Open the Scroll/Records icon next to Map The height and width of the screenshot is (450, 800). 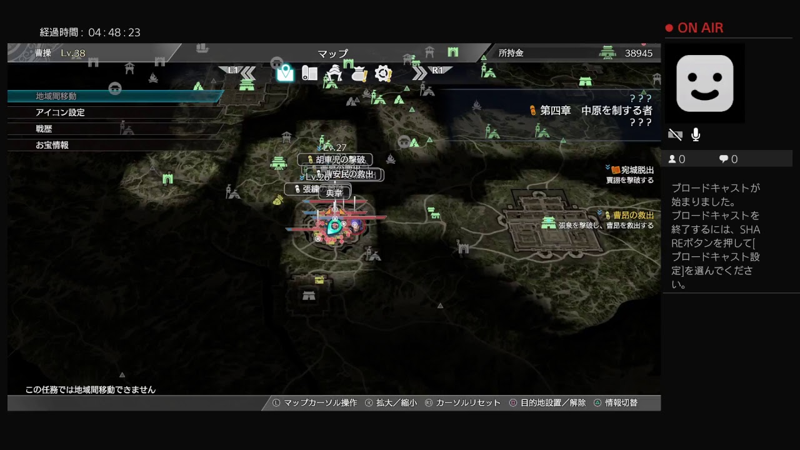(x=309, y=74)
